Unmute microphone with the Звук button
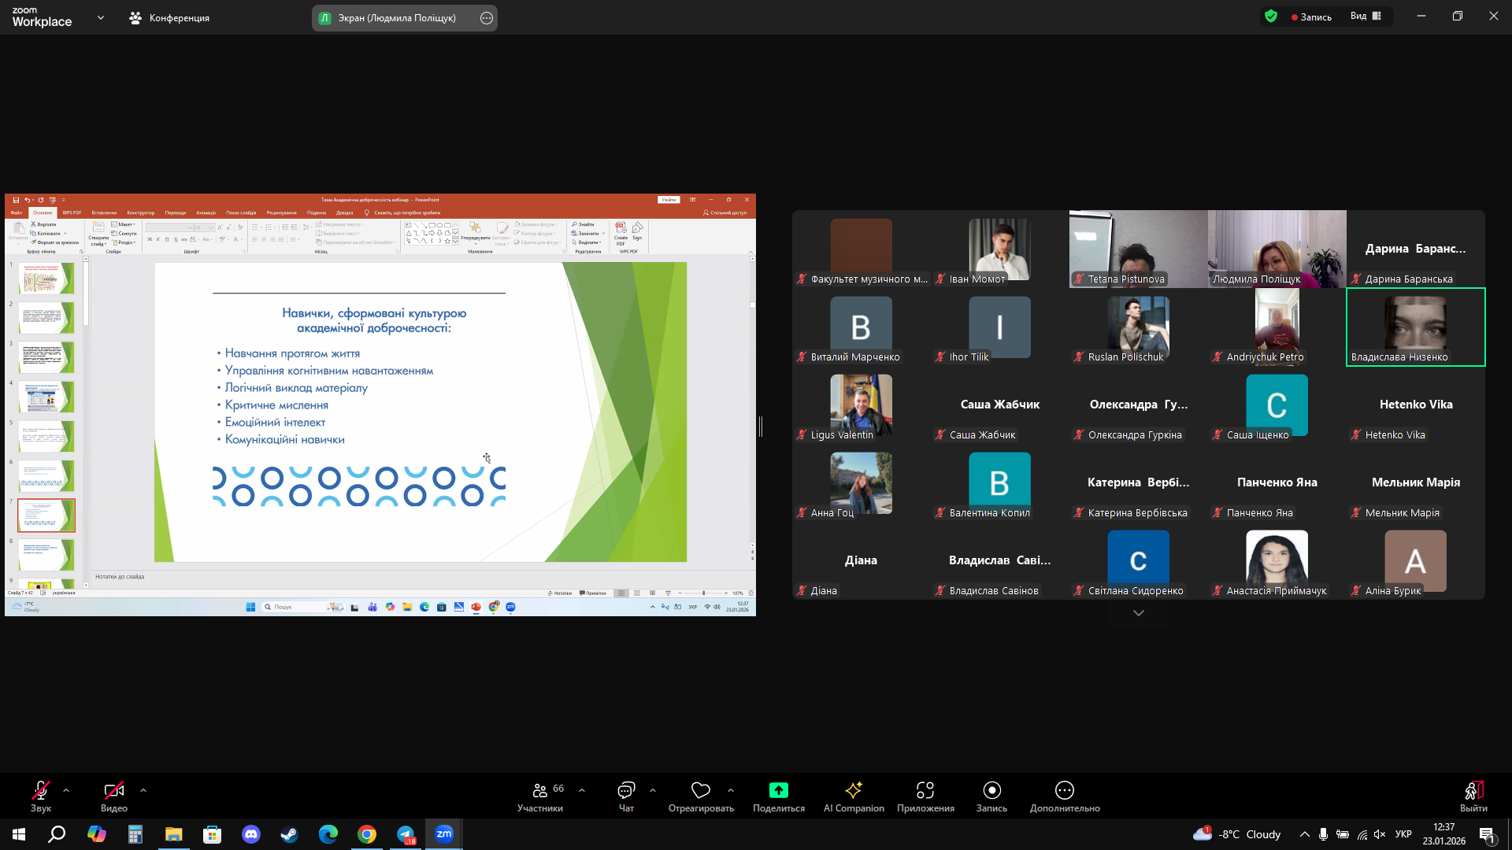 tap(41, 796)
